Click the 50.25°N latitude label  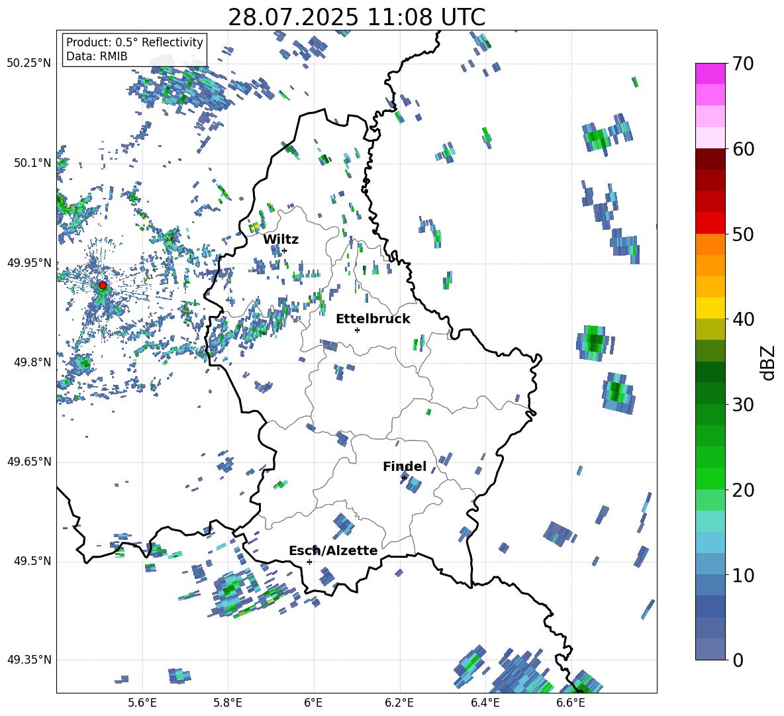click(x=29, y=63)
